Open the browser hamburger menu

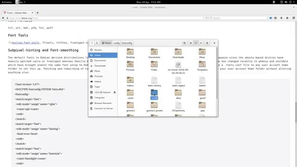coord(294,18)
